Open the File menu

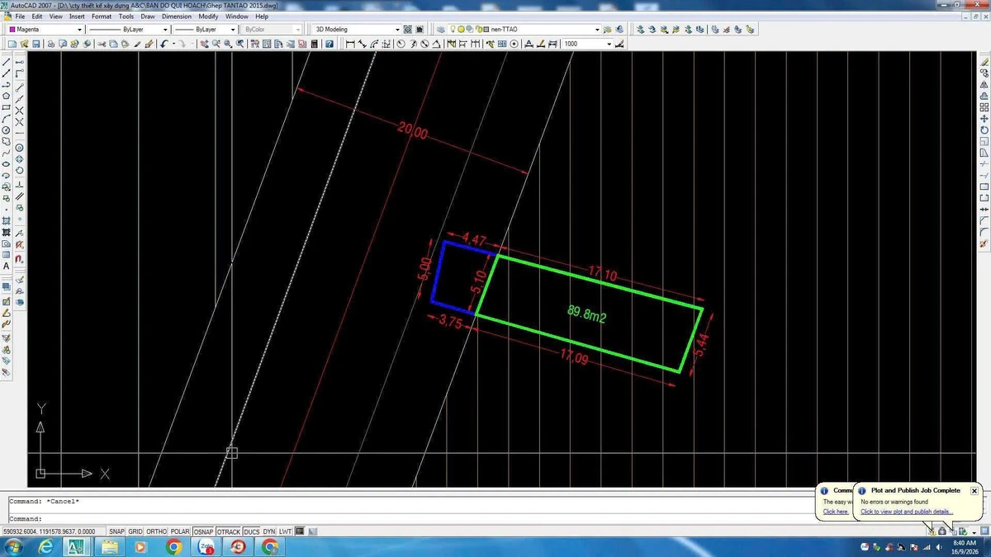(20, 16)
